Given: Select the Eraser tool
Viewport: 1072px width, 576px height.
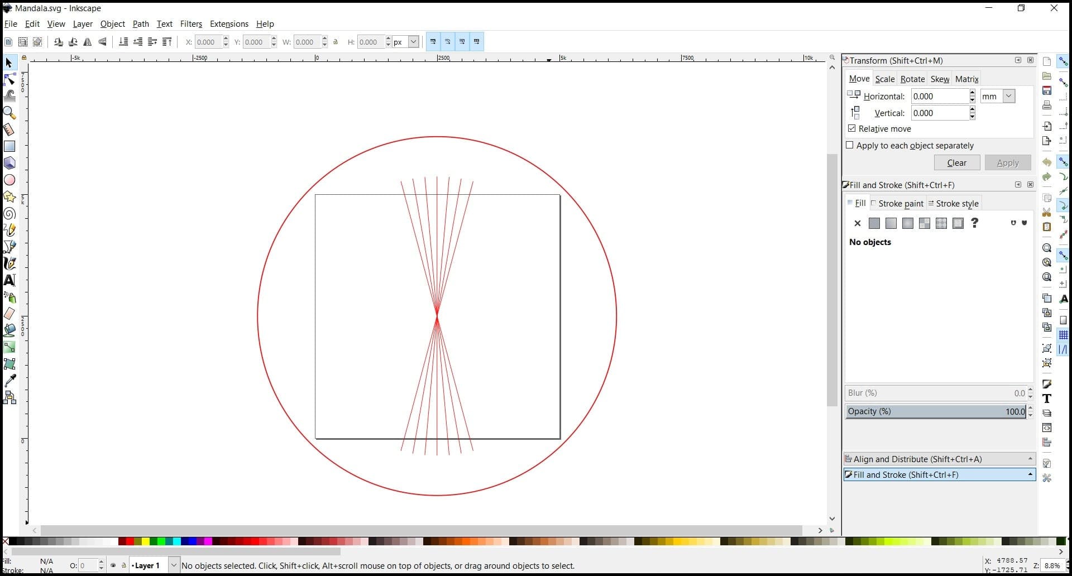Looking at the screenshot, I should tap(9, 314).
